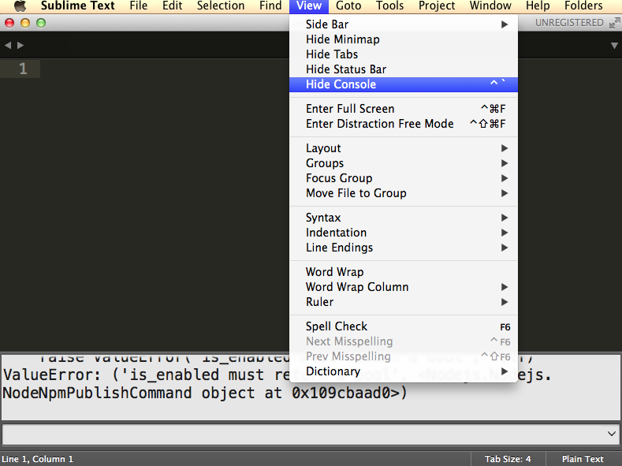Image resolution: width=622 pixels, height=466 pixels.
Task: Open the Goto menu
Action: point(348,6)
